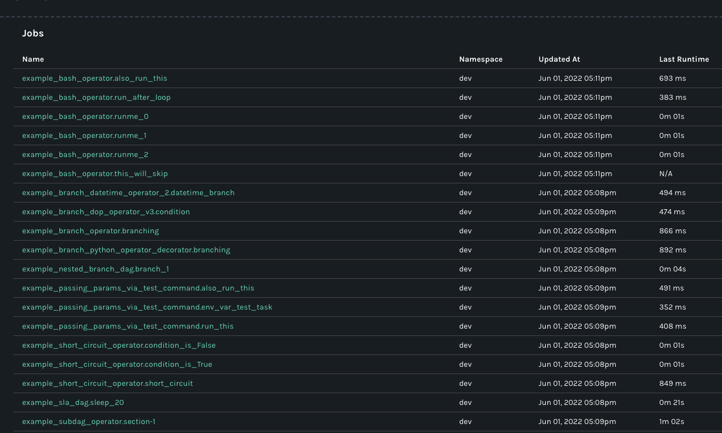Open the example_branch_dop_operator_v3.condition job
The height and width of the screenshot is (433, 722).
106,211
